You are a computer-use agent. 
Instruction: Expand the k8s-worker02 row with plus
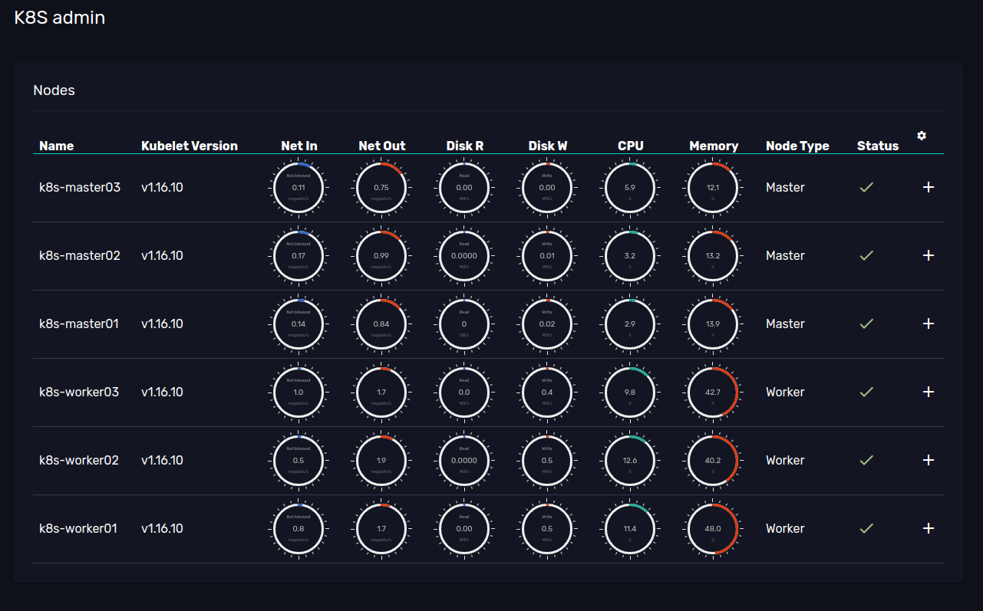pyautogui.click(x=929, y=460)
